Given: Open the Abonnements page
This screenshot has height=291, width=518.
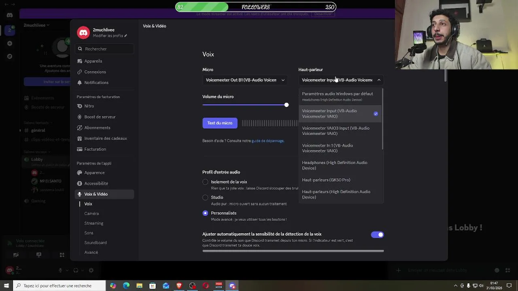Looking at the screenshot, I should pos(104,128).
